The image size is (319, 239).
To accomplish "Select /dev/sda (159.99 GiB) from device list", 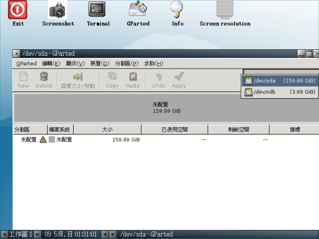I will pos(280,81).
